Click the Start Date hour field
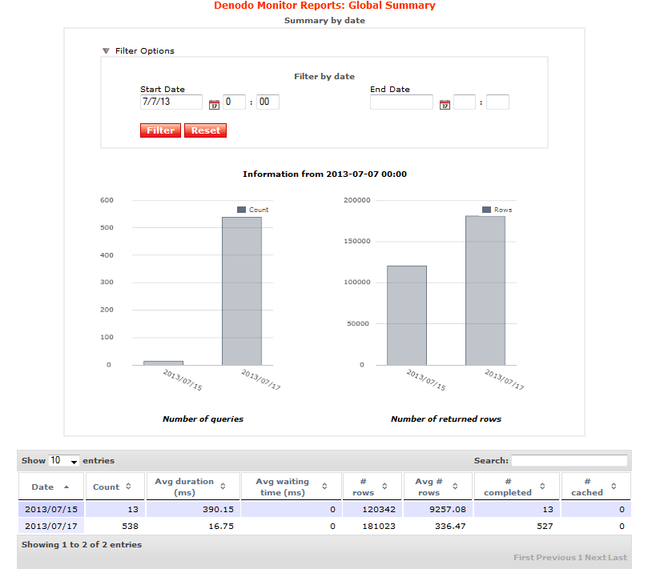This screenshot has height=573, width=648. coord(235,102)
